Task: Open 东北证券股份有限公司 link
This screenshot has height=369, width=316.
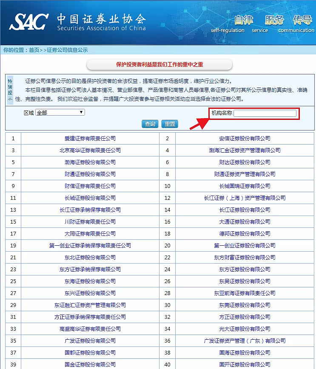Action: (90, 258)
